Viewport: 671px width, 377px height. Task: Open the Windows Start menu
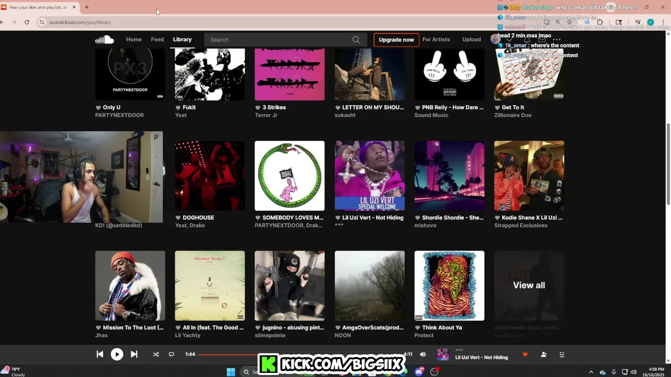coord(231,372)
